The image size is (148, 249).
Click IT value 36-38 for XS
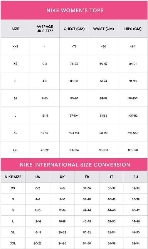(112, 188)
